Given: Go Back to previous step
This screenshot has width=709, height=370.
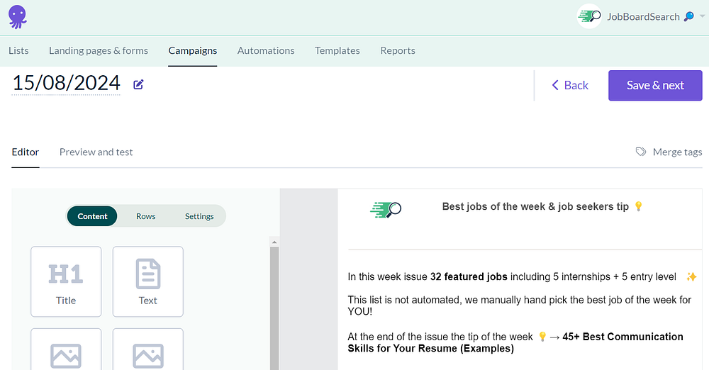Looking at the screenshot, I should (570, 85).
